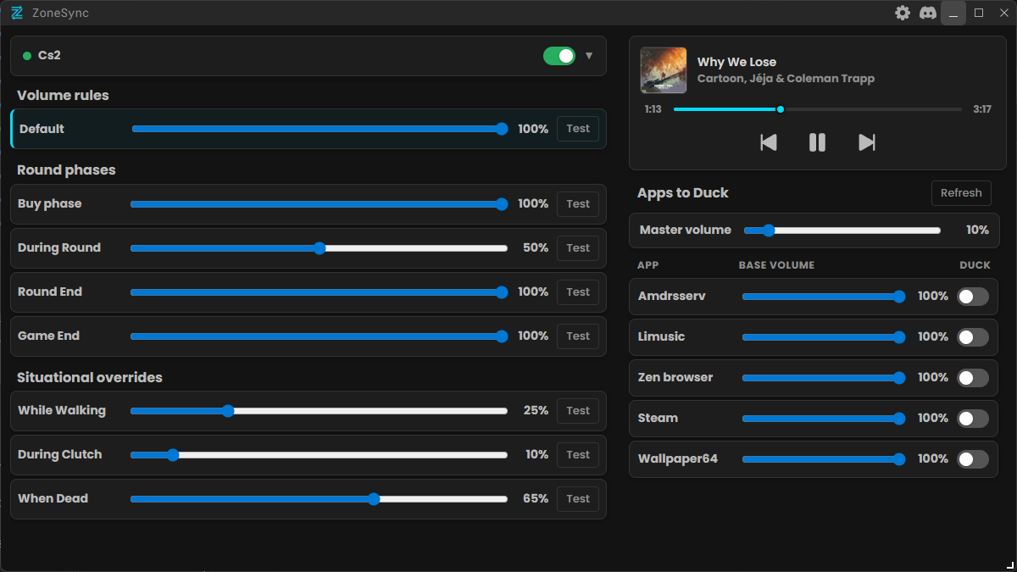Click the ZoneSync logo icon
1017x572 pixels.
tap(17, 13)
